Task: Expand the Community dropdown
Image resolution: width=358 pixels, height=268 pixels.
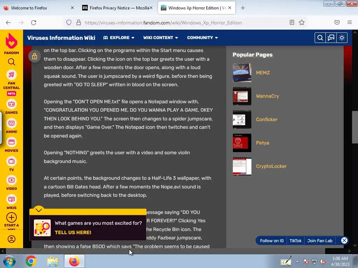Action: click(x=202, y=38)
